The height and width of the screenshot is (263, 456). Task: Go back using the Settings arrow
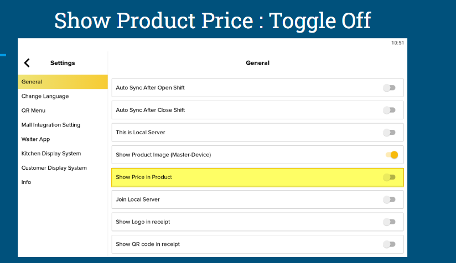pyautogui.click(x=27, y=63)
